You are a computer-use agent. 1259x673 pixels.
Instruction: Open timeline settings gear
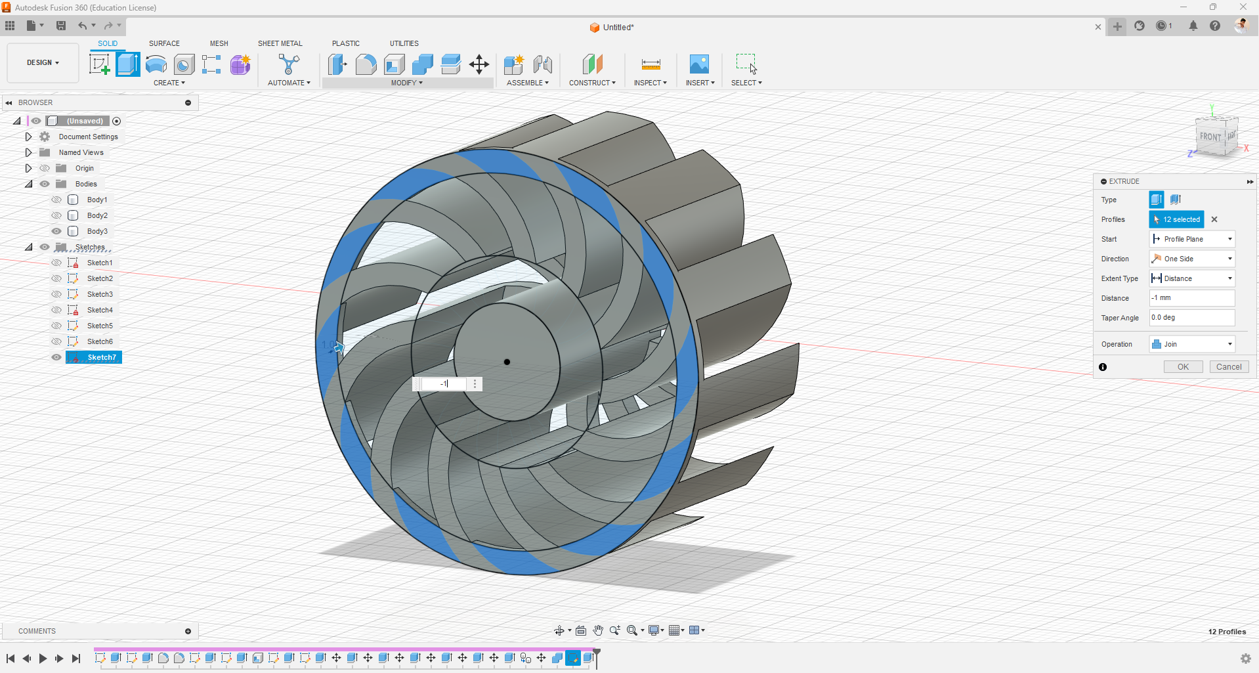1245,659
